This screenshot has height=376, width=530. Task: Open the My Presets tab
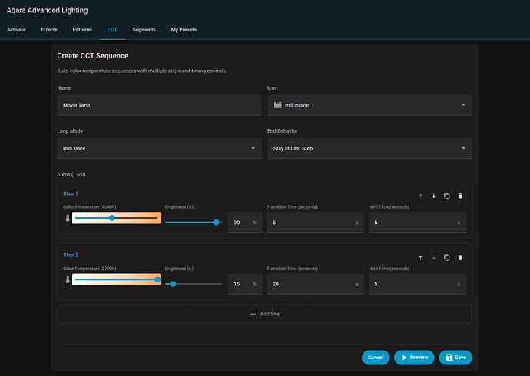[x=184, y=30]
